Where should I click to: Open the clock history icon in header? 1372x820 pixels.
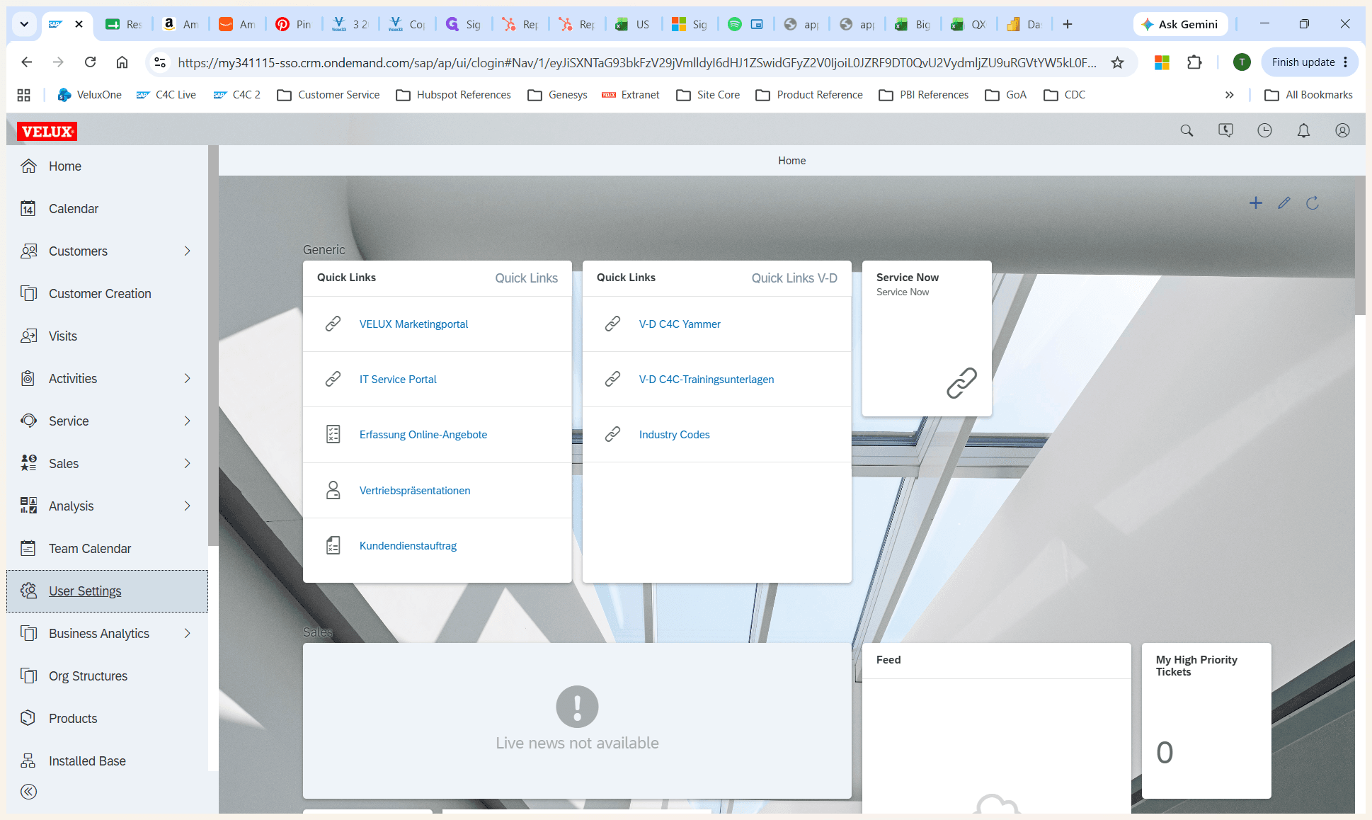[x=1264, y=131]
